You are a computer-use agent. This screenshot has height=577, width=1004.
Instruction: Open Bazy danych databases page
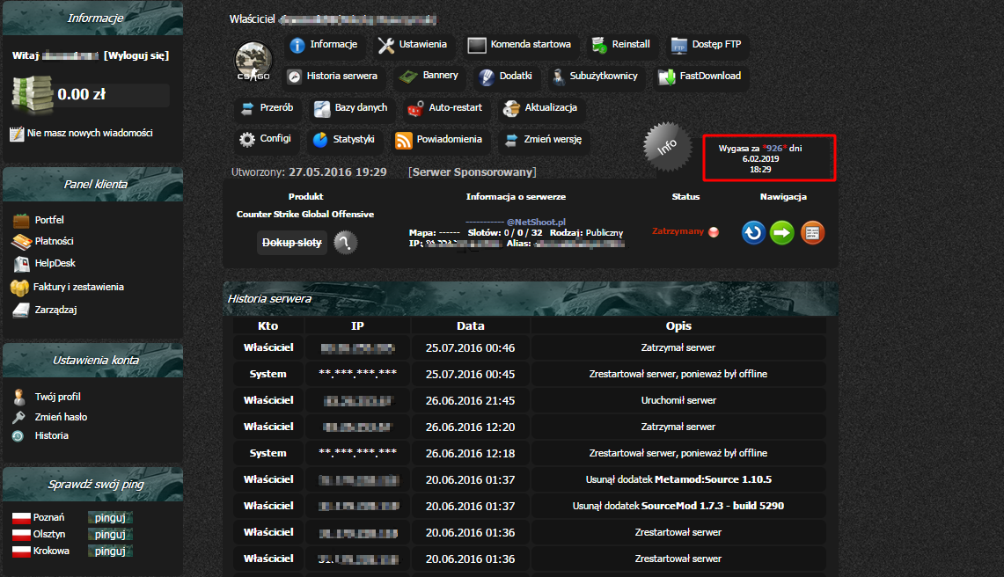[x=351, y=108]
